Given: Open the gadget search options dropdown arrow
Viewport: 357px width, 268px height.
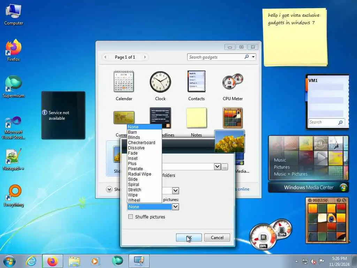Looking at the screenshot, I should point(253,57).
